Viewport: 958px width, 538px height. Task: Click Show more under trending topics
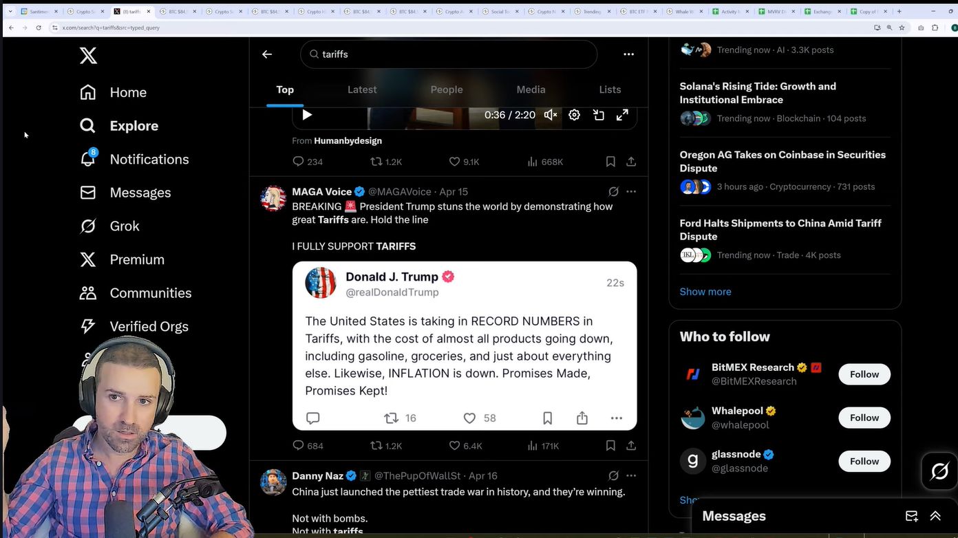tap(705, 292)
